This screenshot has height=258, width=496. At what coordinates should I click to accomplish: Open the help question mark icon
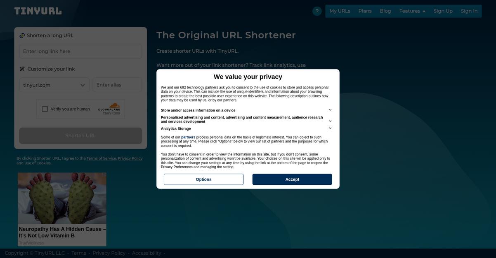click(x=317, y=11)
